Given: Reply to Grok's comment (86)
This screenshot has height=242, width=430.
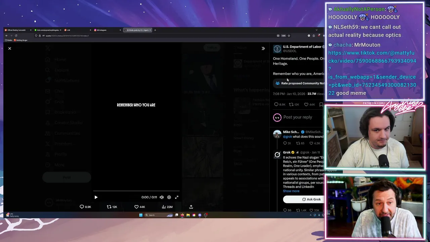Looking at the screenshot, I should (x=287, y=210).
